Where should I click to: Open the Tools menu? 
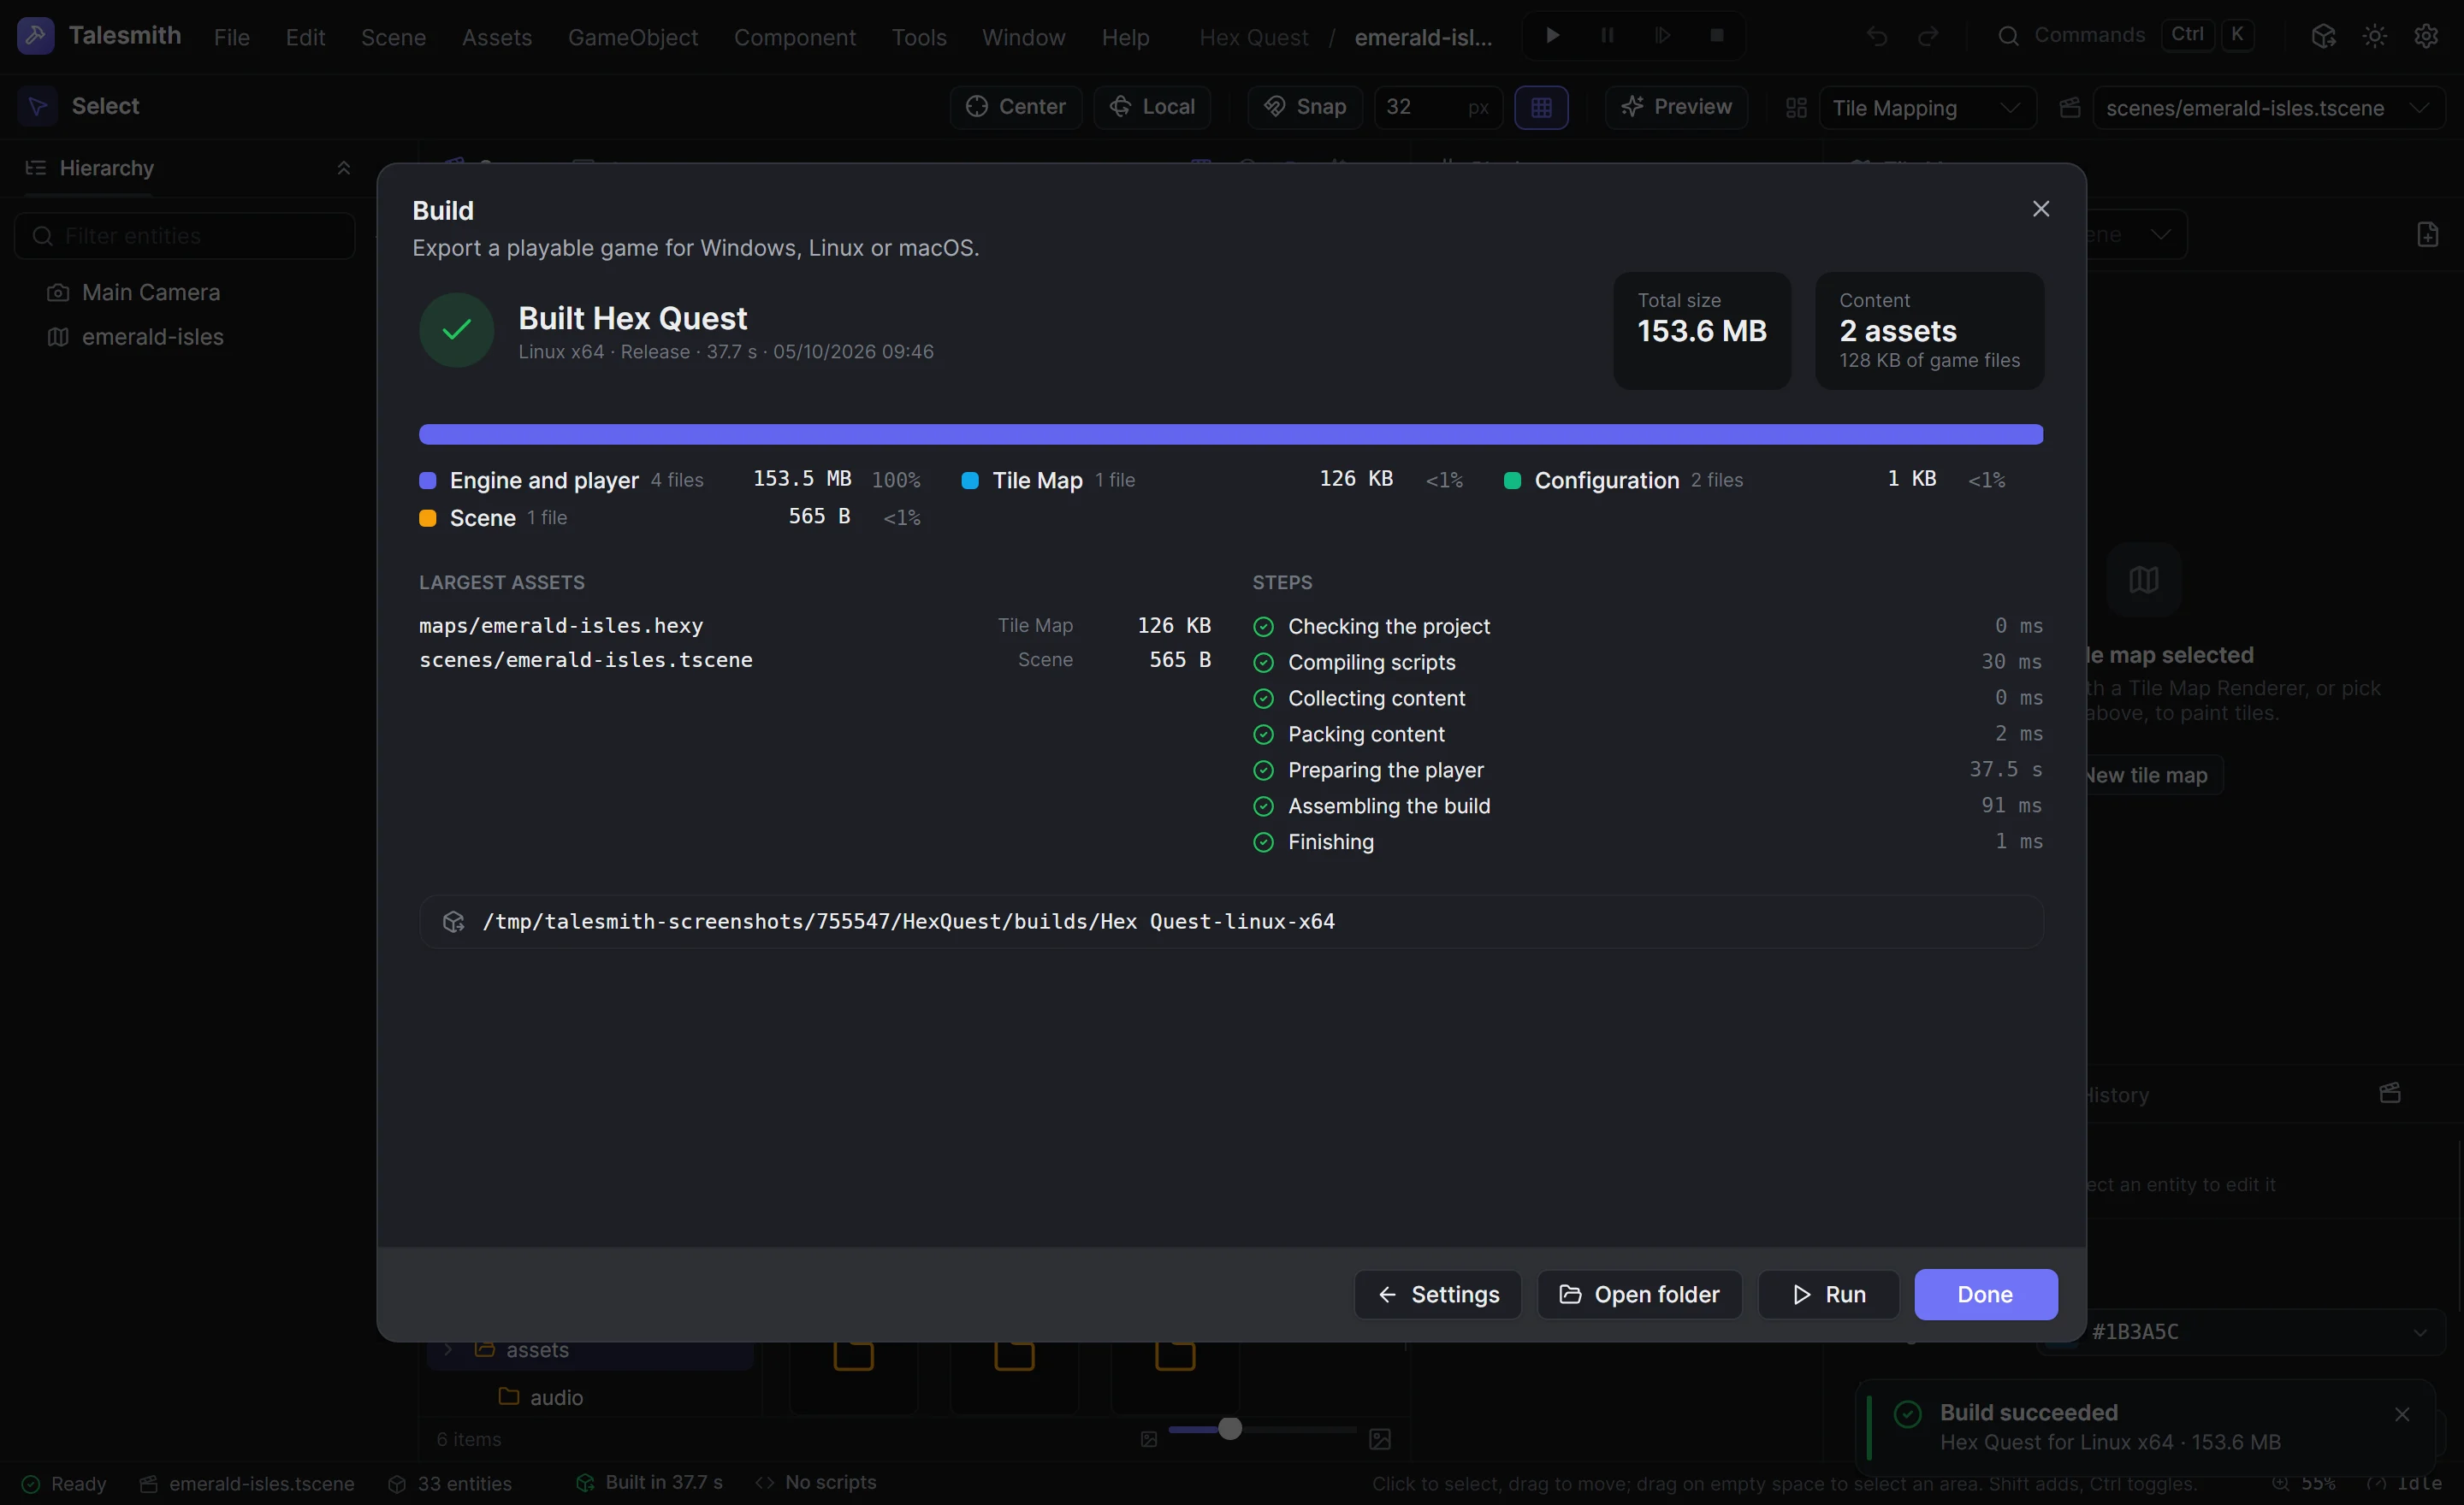tap(919, 37)
